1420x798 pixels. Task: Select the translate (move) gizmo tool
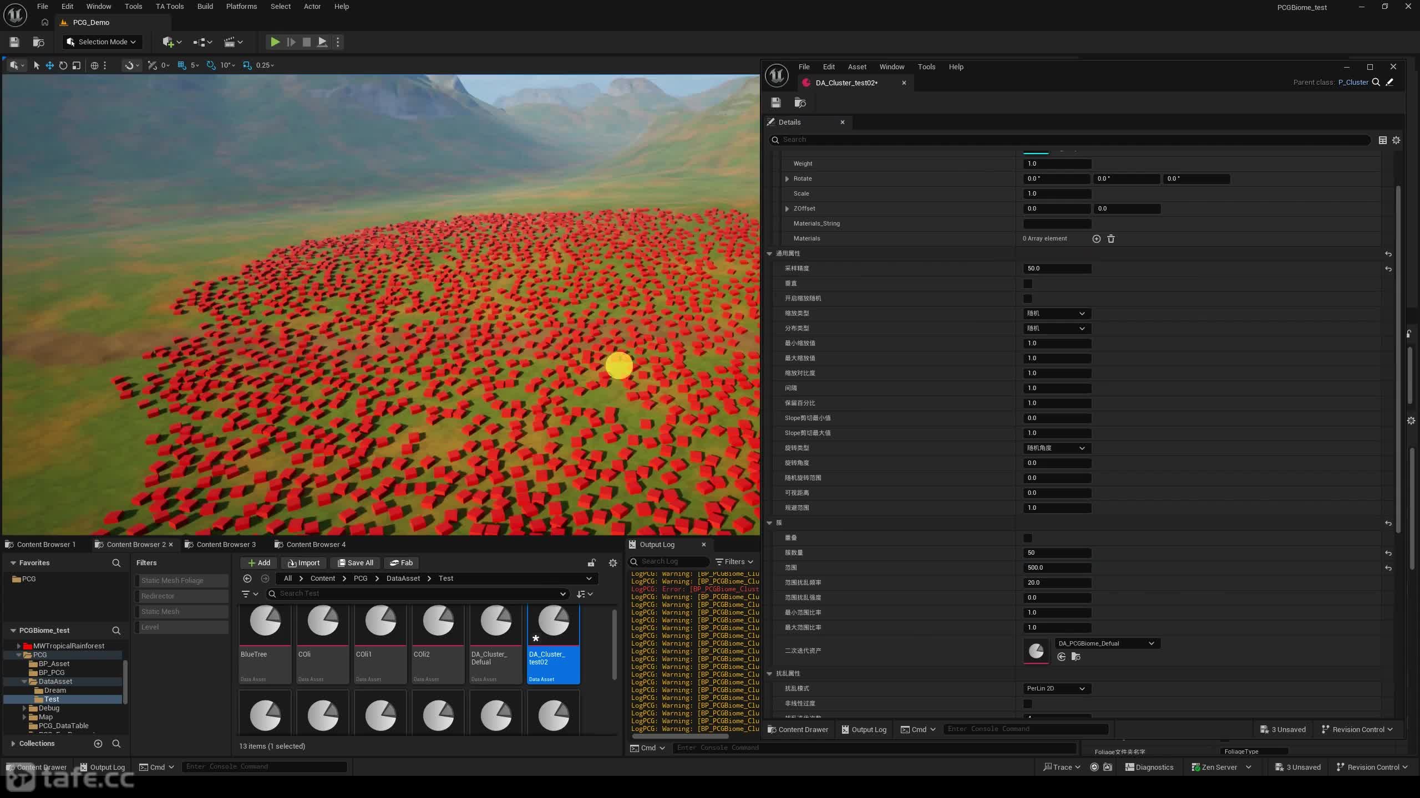[x=49, y=65]
